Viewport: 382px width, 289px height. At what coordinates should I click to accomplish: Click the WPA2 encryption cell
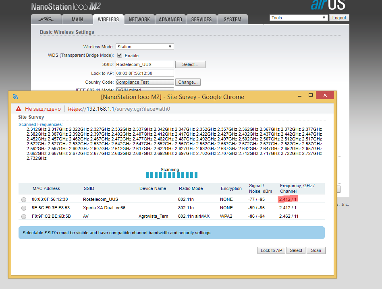tap(226, 216)
